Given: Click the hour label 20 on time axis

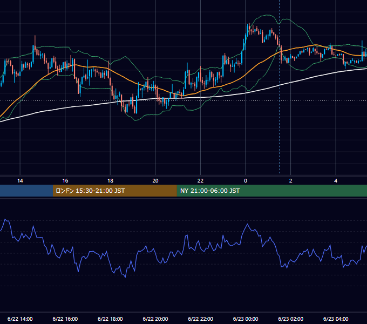Looking at the screenshot, I should click(155, 181).
